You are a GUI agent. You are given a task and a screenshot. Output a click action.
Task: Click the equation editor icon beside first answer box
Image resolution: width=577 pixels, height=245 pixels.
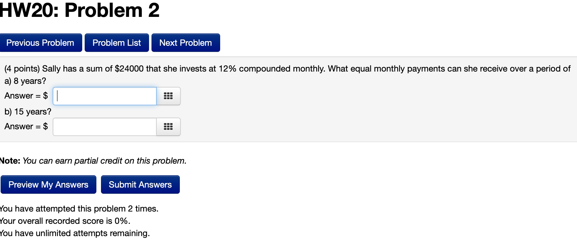coord(168,96)
